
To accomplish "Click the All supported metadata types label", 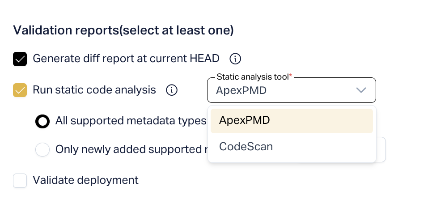I will 131,121.
